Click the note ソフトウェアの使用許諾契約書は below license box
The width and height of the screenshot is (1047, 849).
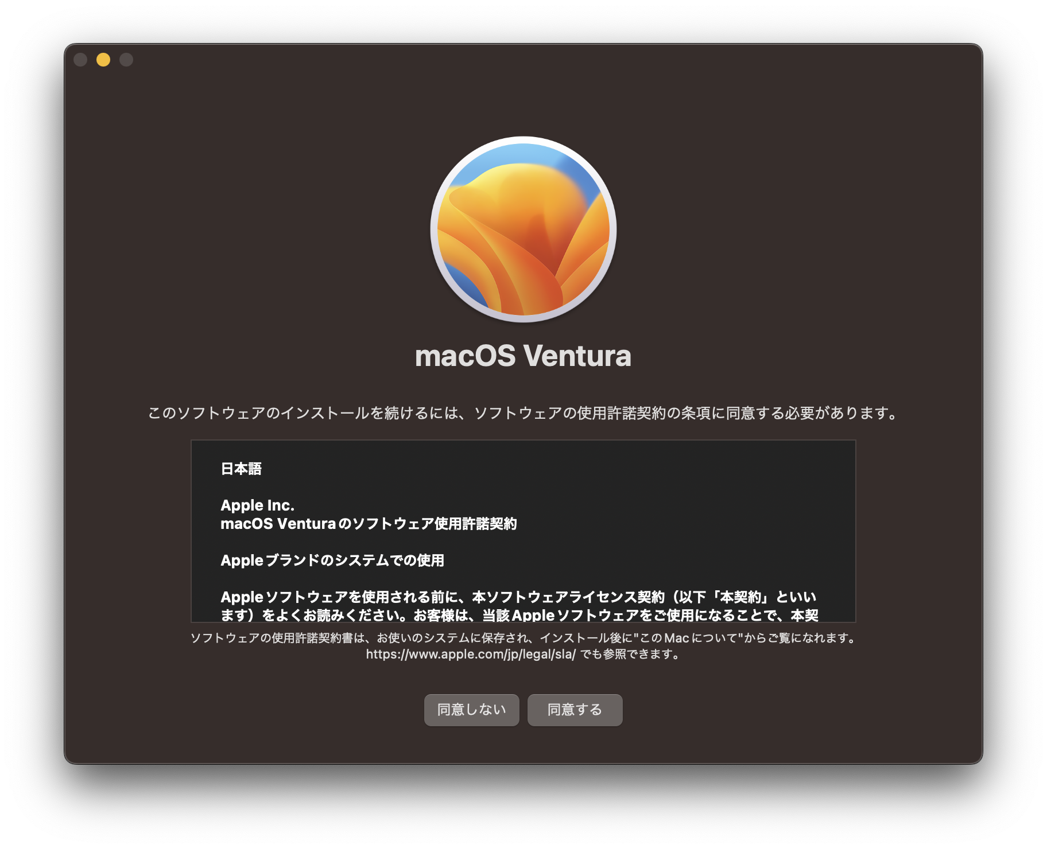pyautogui.click(x=523, y=638)
